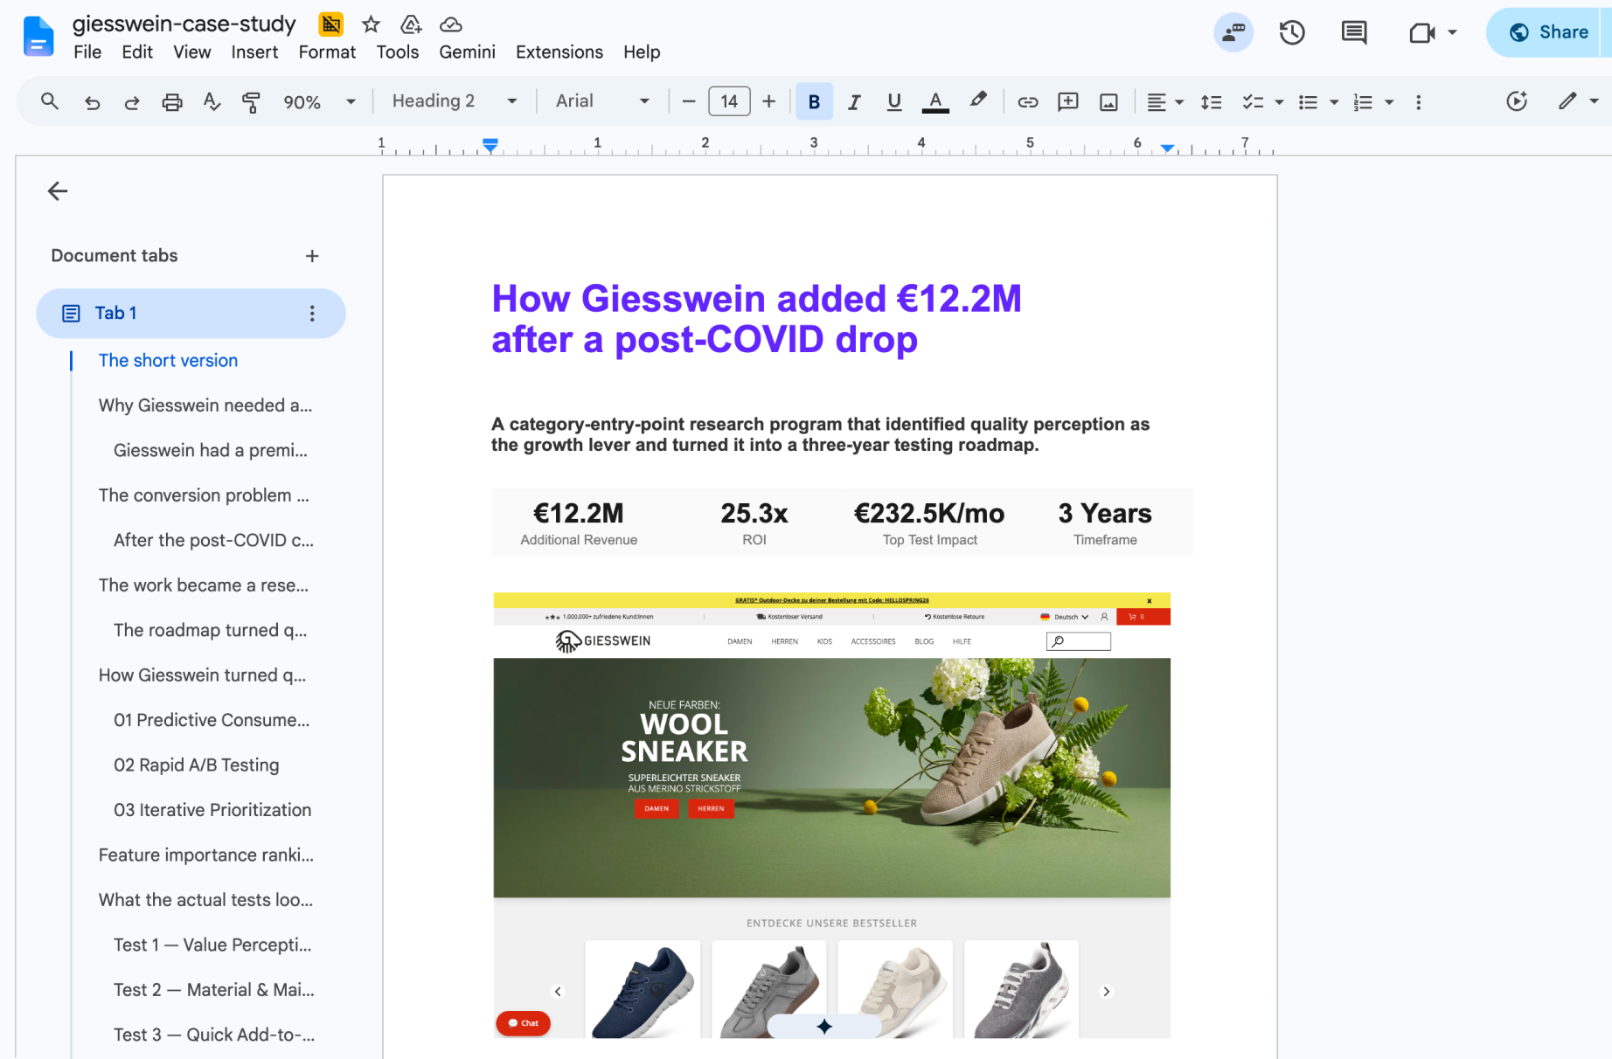This screenshot has height=1059, width=1612.
Task: Open the comments panel icon
Action: (1354, 33)
